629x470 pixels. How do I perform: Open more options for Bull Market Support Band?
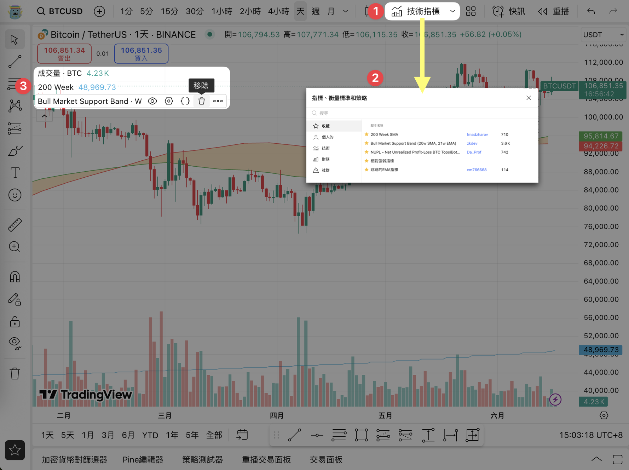click(x=218, y=101)
